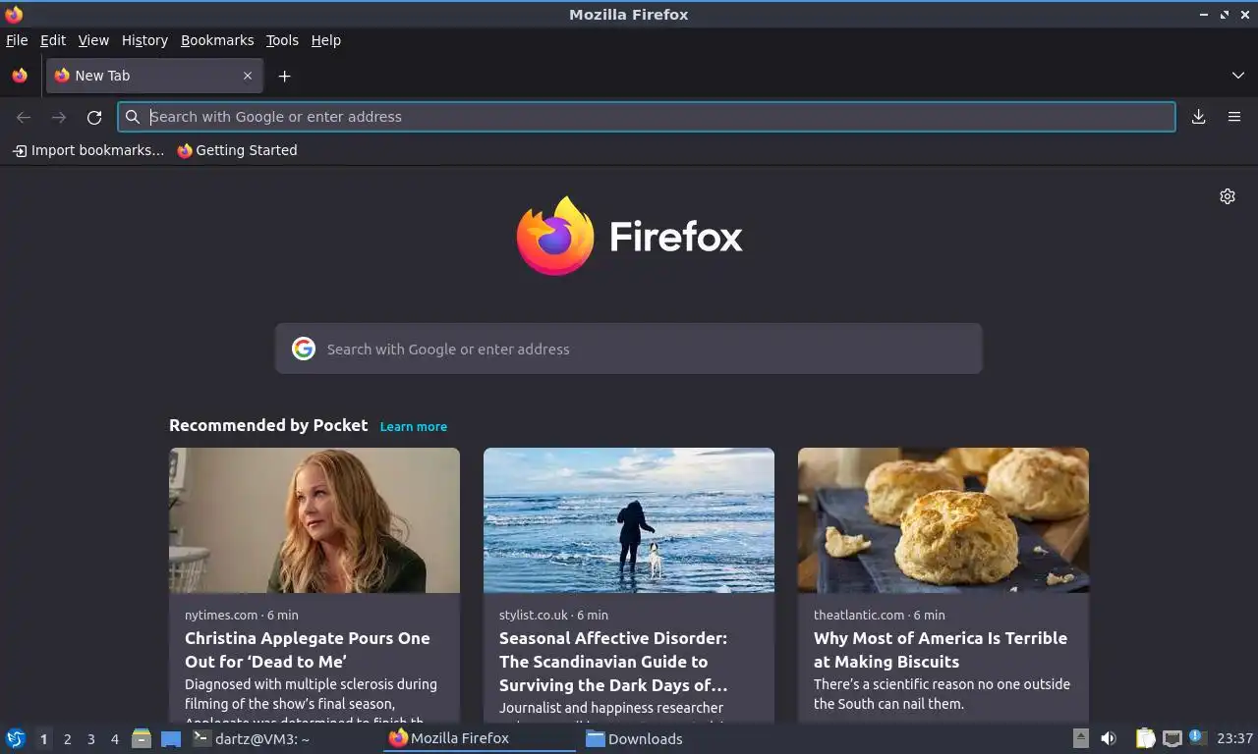Open the update notification tray icon
This screenshot has width=1258, height=754.
tap(1197, 737)
